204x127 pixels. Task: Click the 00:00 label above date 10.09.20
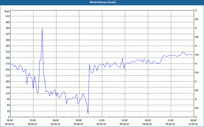tap(194, 120)
